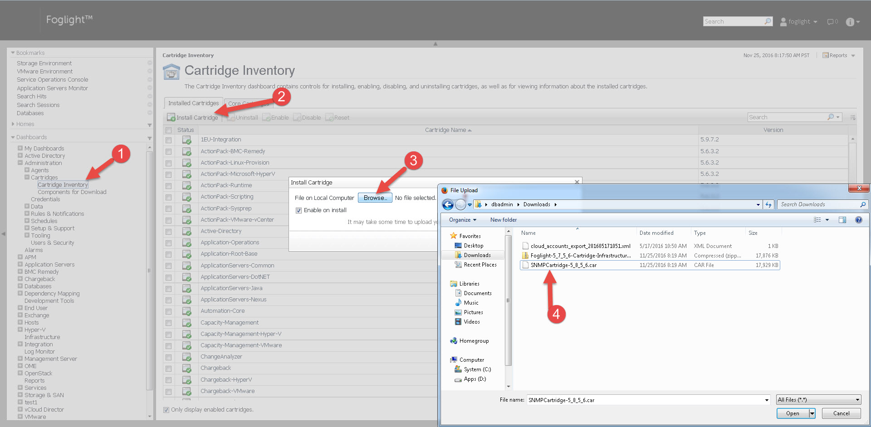Expand the Agents tree node
Viewport: 871px width, 427px height.
click(27, 170)
